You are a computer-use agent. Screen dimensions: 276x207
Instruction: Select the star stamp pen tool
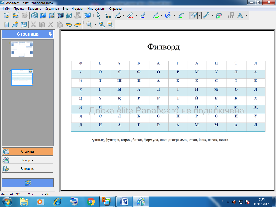[x=168, y=16]
